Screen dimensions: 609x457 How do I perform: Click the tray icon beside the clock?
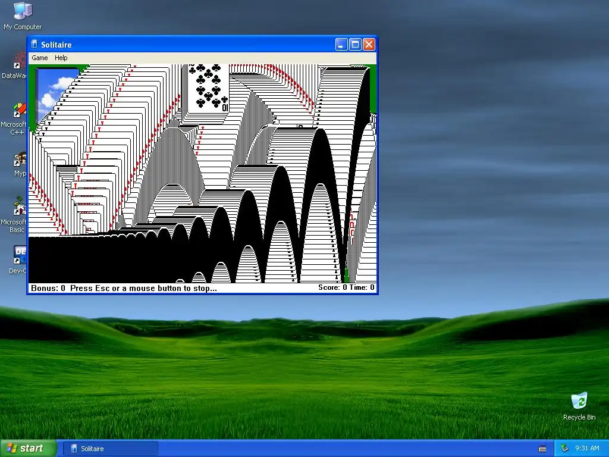[564, 449]
